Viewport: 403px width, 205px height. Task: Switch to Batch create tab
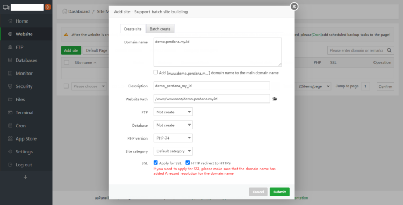[x=160, y=29]
